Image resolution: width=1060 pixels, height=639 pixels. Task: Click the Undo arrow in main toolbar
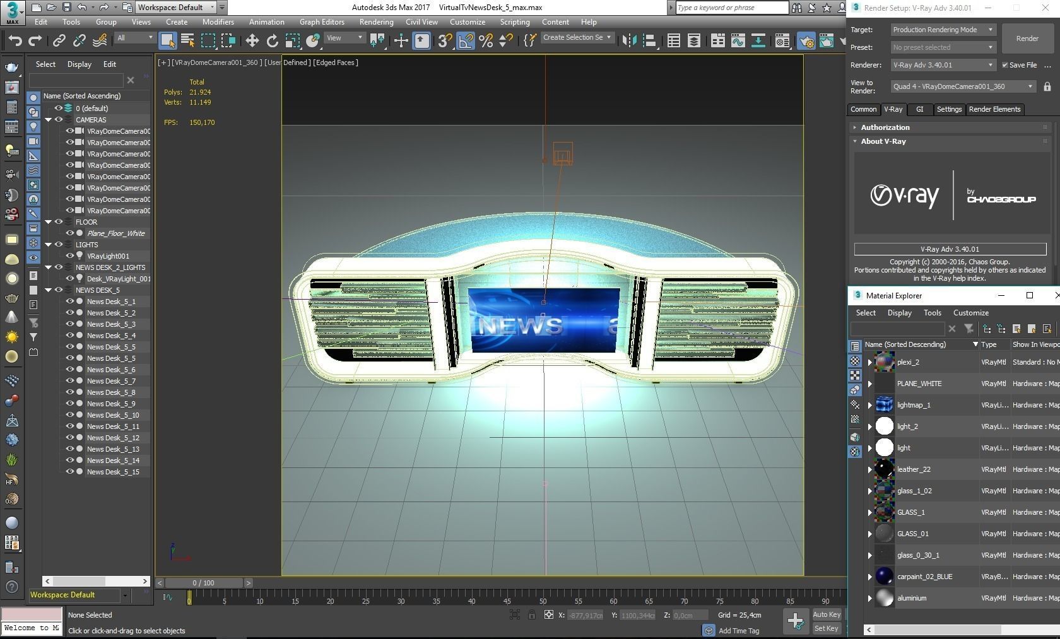click(15, 41)
